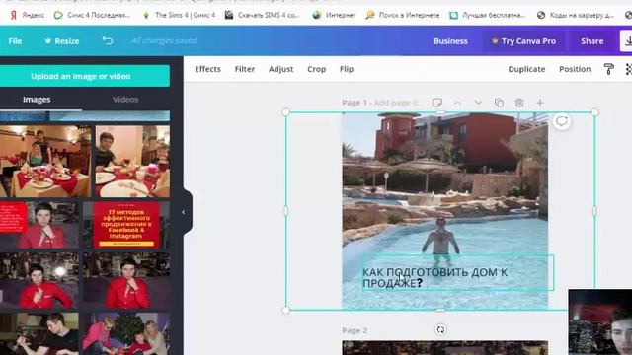Open 'The Sims 4 | Симс 4' bookmark
The height and width of the screenshot is (355, 632).
[x=180, y=15]
